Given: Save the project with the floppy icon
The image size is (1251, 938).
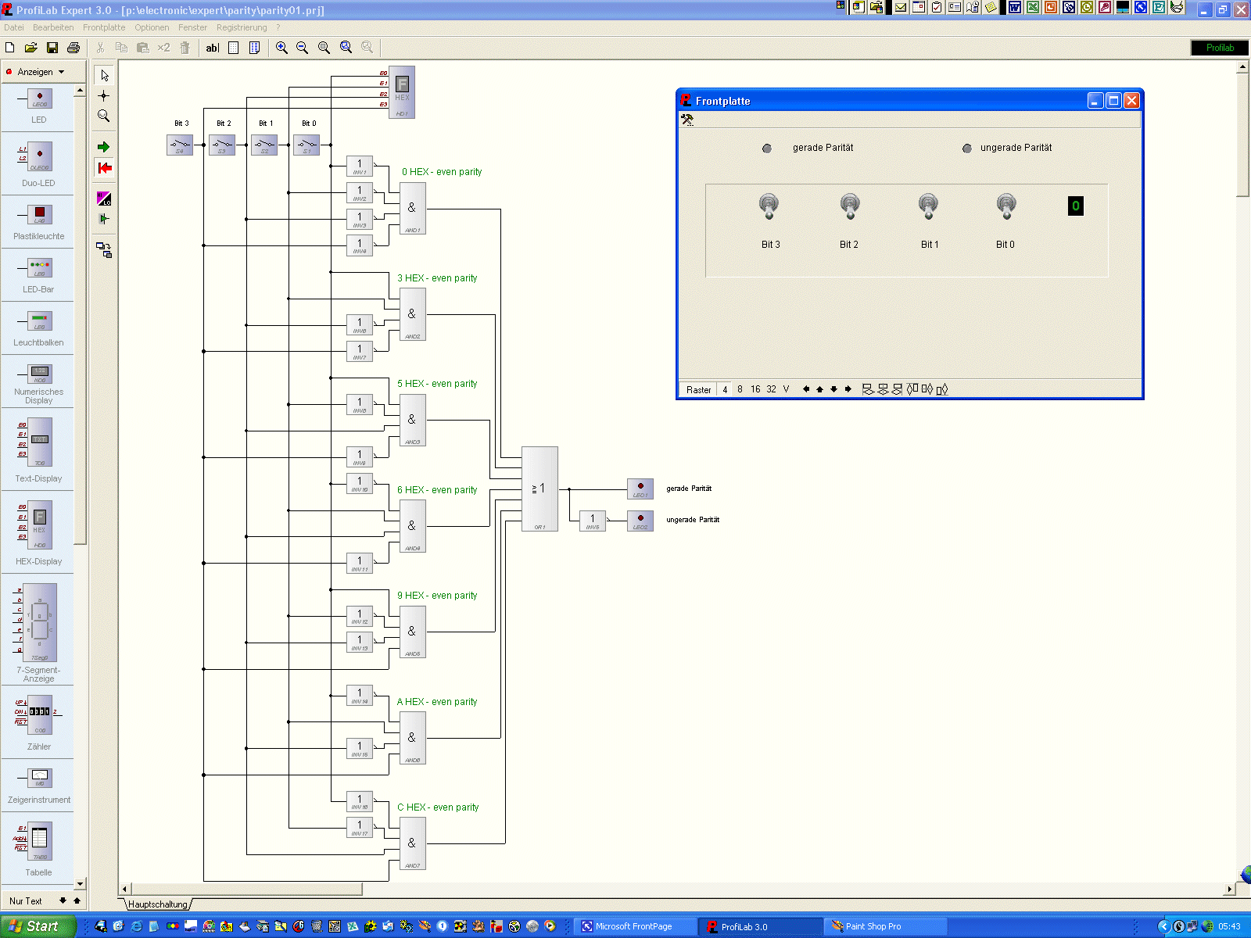Looking at the screenshot, I should [x=52, y=48].
